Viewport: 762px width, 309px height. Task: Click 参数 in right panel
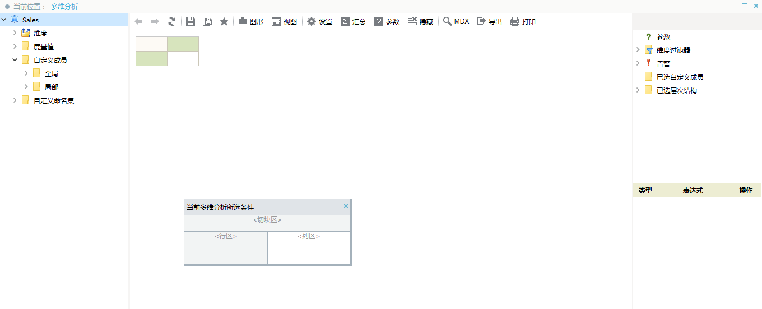pos(663,36)
